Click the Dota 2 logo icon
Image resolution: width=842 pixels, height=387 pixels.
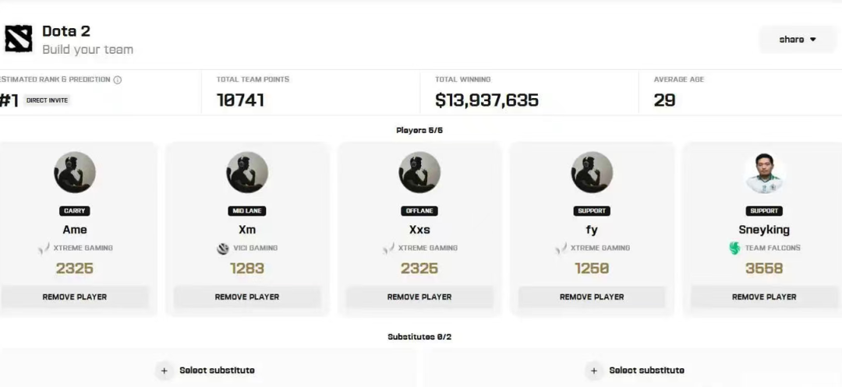[x=18, y=39]
